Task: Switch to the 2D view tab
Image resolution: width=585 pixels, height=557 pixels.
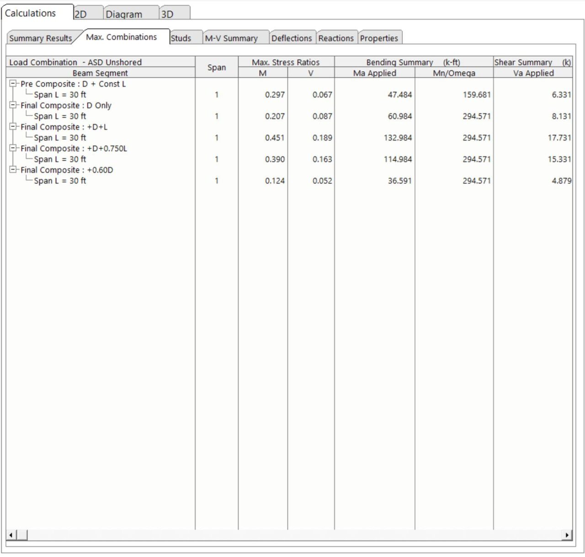Action: [x=81, y=14]
